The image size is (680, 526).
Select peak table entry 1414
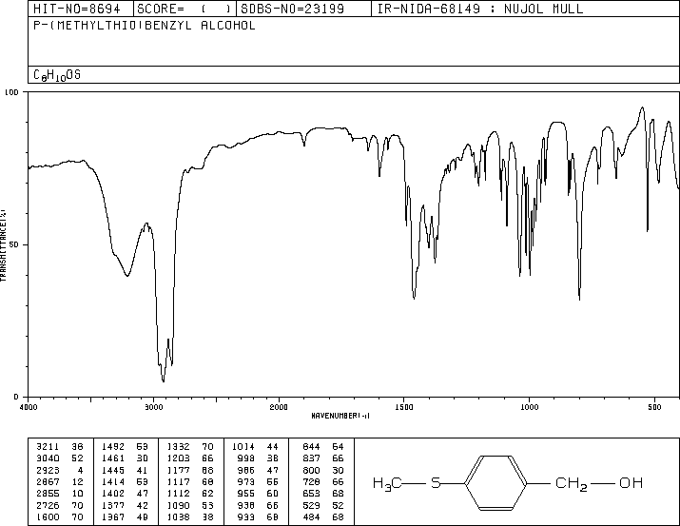point(113,481)
